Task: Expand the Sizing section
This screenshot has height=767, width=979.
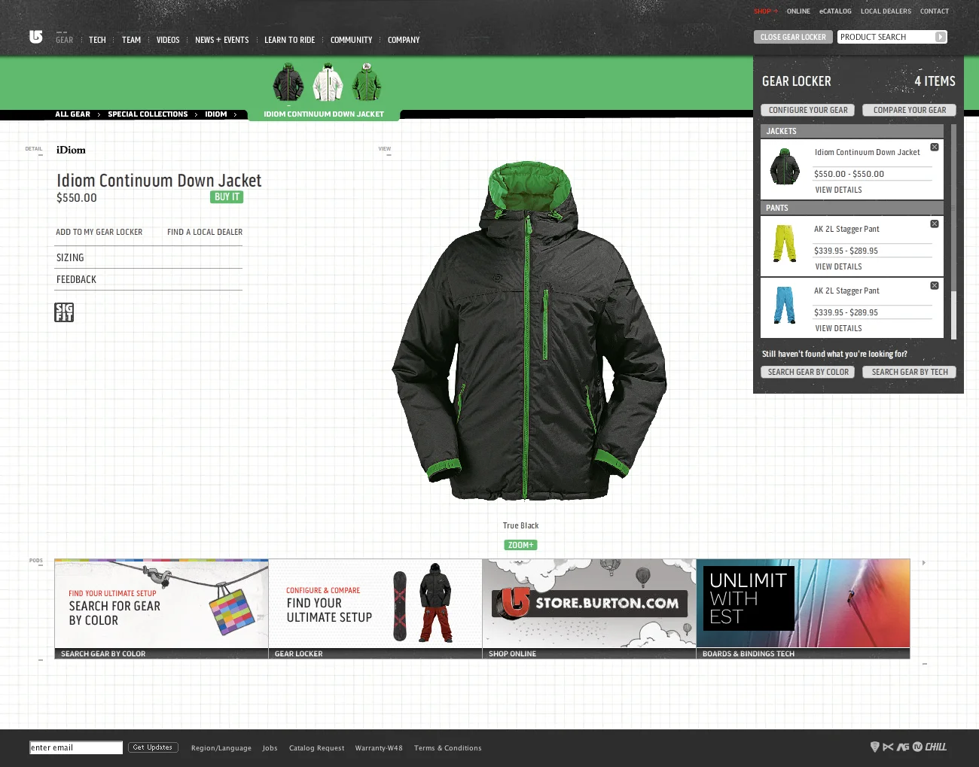Action: click(x=148, y=257)
